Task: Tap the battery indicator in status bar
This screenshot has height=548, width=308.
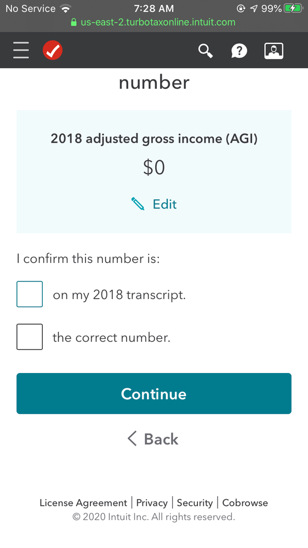Action: [x=293, y=8]
